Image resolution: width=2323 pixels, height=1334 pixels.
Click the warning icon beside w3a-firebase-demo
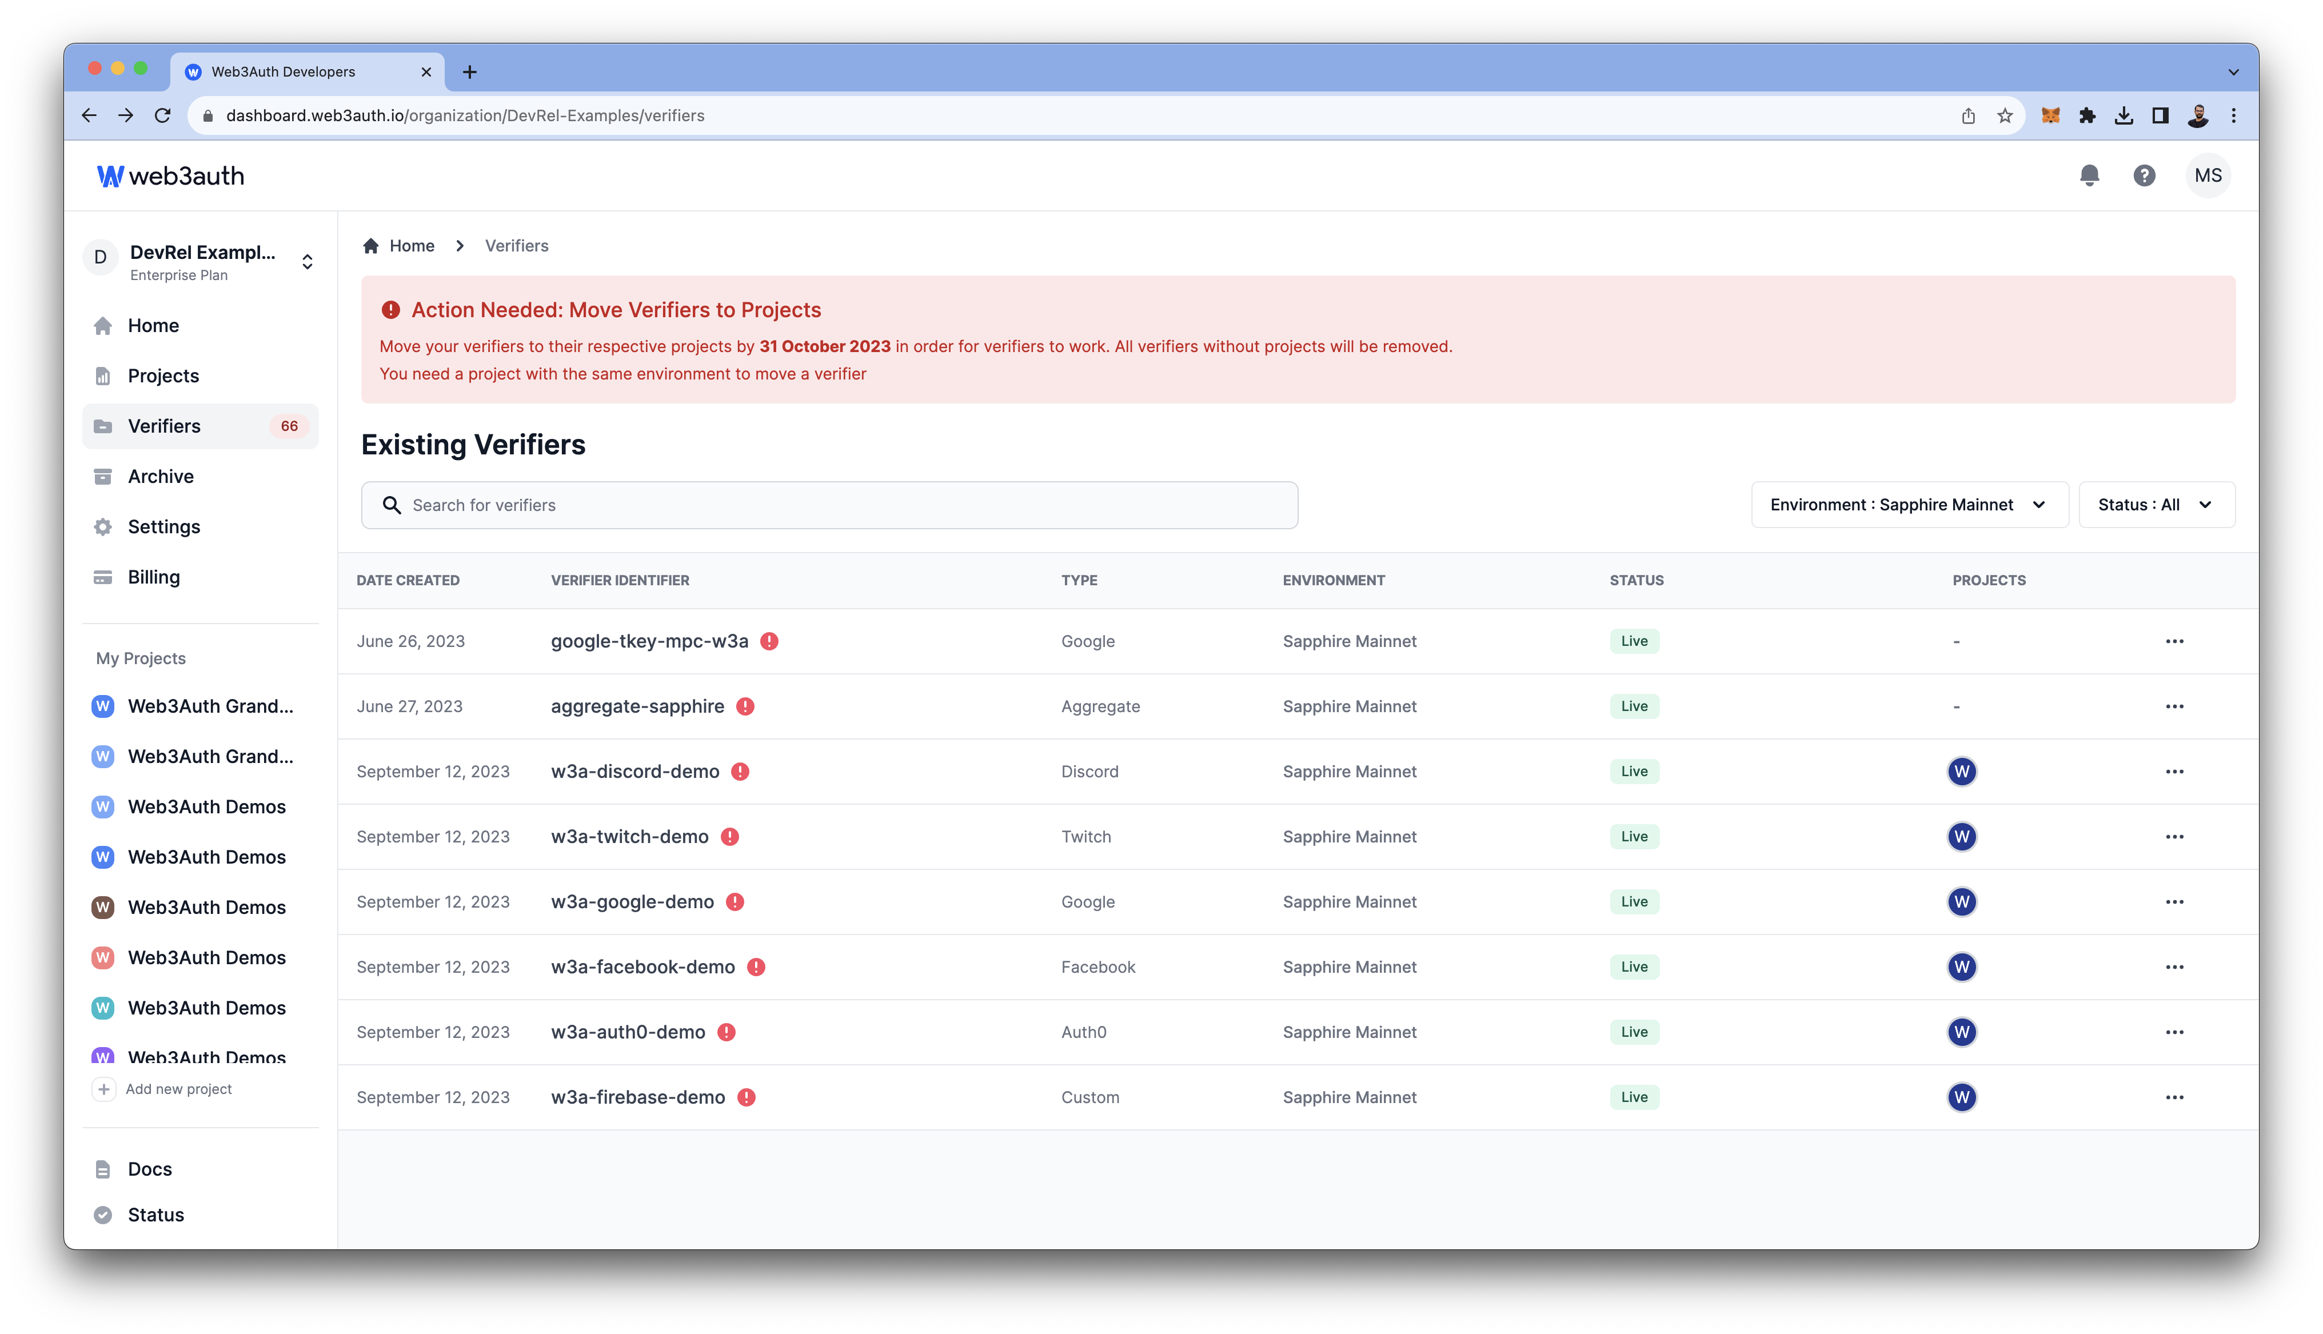[747, 1097]
